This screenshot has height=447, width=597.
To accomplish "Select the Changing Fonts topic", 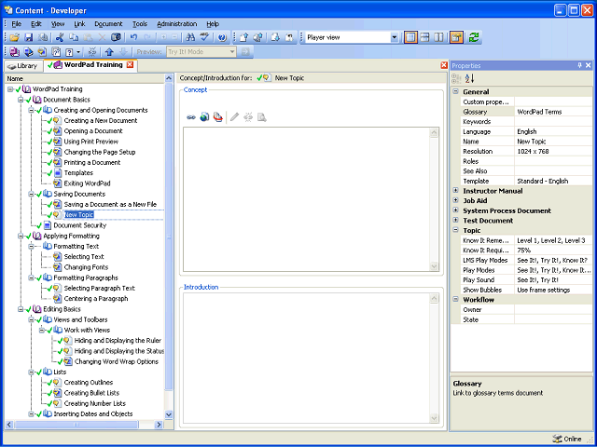I will click(86, 267).
